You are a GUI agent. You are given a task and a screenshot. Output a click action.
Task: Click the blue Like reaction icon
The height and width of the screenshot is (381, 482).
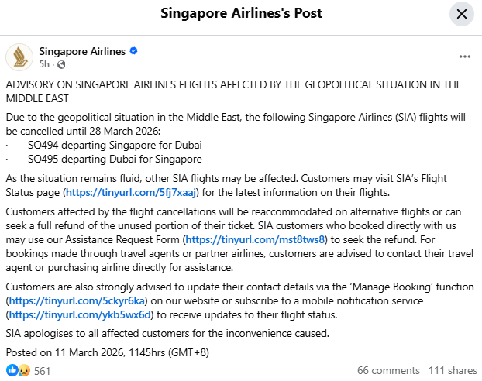point(12,371)
